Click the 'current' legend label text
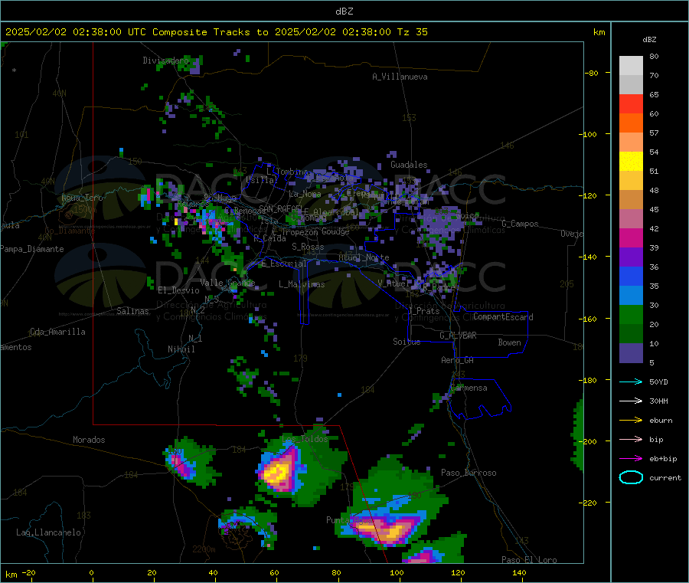Screen dimensions: 689x583 (665, 477)
